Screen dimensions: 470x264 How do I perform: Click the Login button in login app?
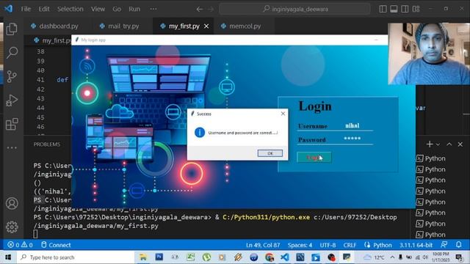314,158
